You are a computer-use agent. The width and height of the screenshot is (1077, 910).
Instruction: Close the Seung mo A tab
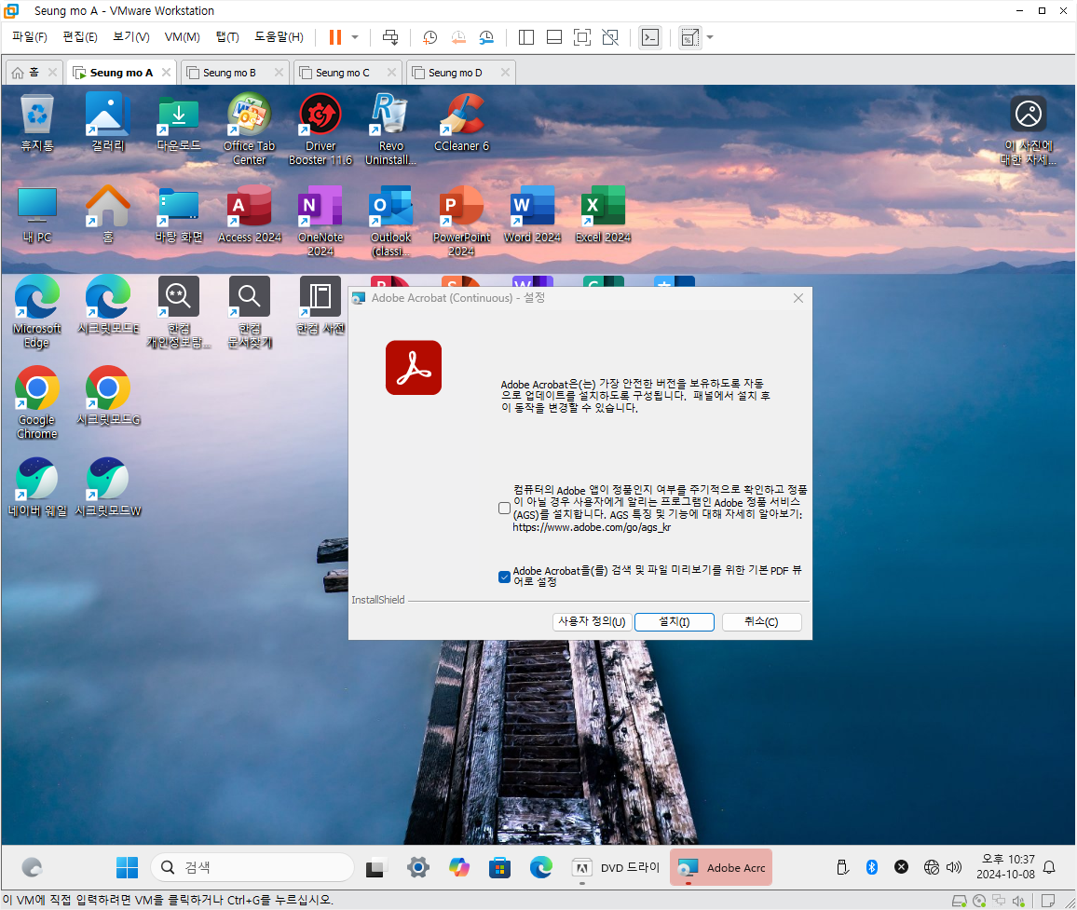pos(166,72)
